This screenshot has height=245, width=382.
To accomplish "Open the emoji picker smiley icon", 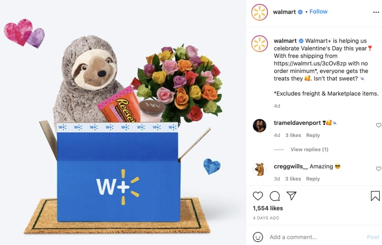I will pyautogui.click(x=258, y=237).
